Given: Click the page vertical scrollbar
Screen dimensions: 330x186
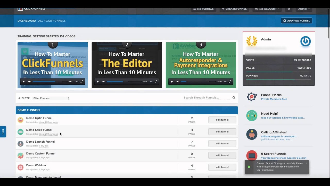Looking at the screenshot, I should (328, 23).
